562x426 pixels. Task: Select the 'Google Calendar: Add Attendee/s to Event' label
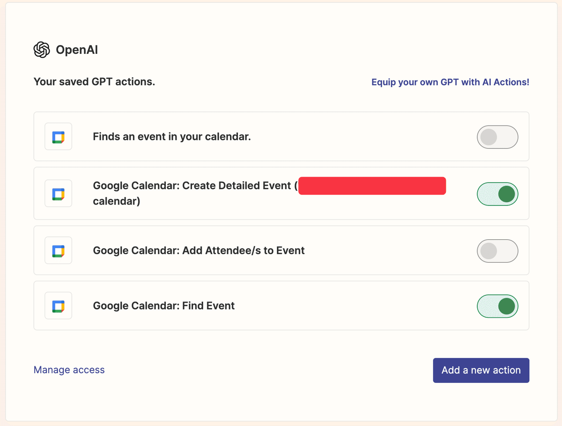tap(199, 250)
